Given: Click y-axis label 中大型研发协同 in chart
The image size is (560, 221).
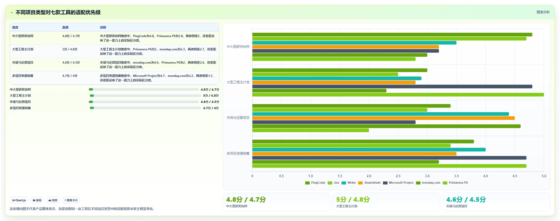Looking at the screenshot, I should pyautogui.click(x=238, y=47).
